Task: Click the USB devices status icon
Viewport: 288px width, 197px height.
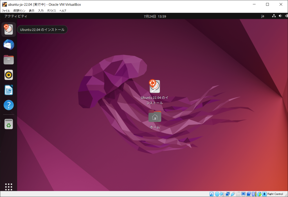Action: click(233, 194)
